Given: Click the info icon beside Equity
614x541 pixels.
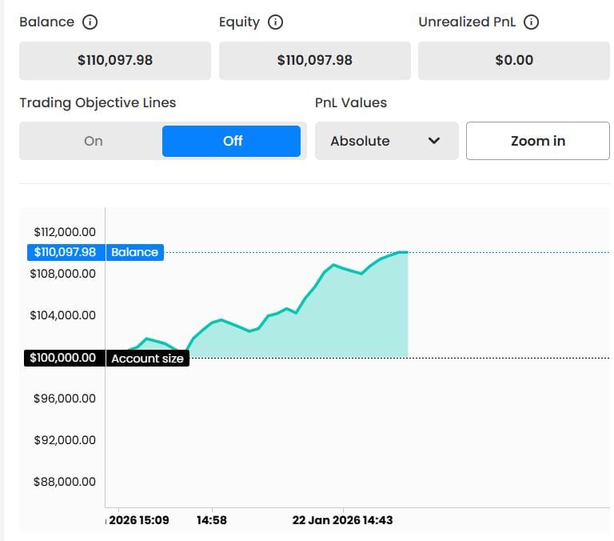Looking at the screenshot, I should tap(275, 22).
